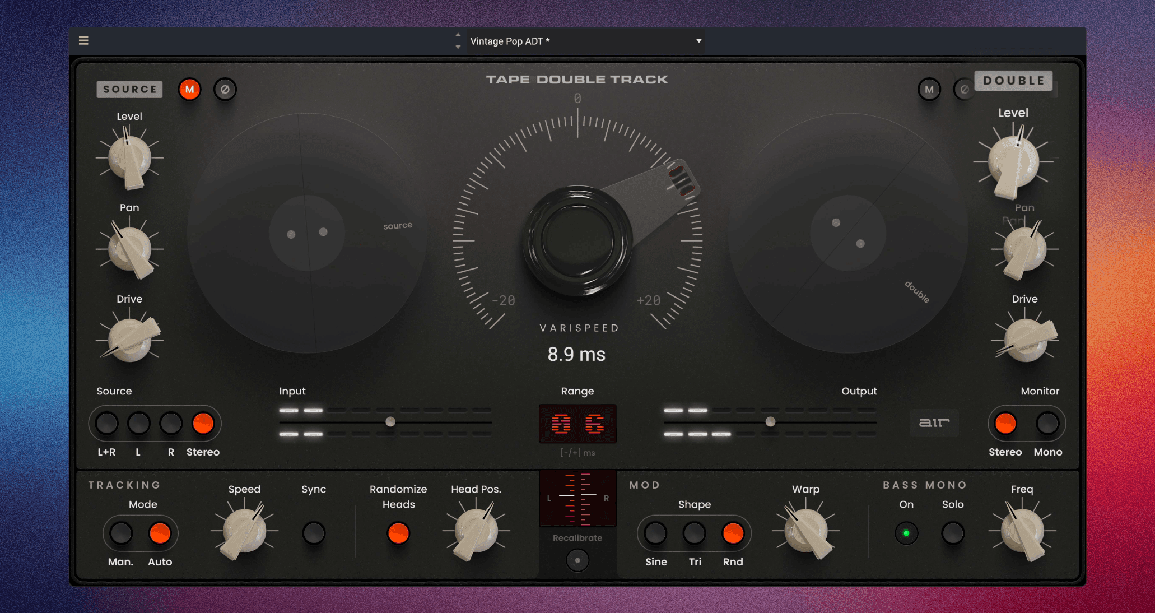Unmute the Source track M button

pyautogui.click(x=189, y=89)
